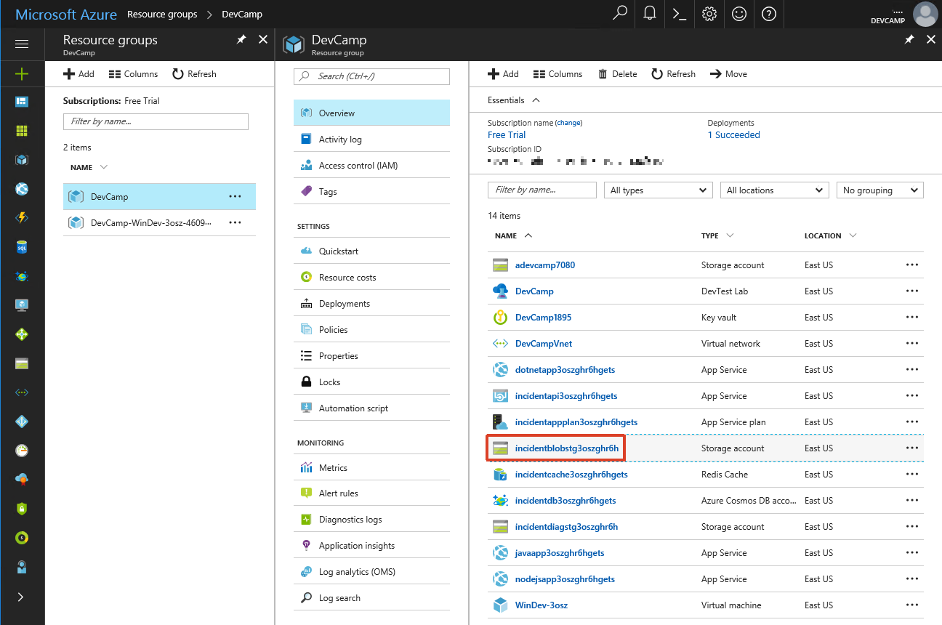Open Storage accounts icon in sidebar
Image resolution: width=942 pixels, height=625 pixels.
pyautogui.click(x=22, y=363)
